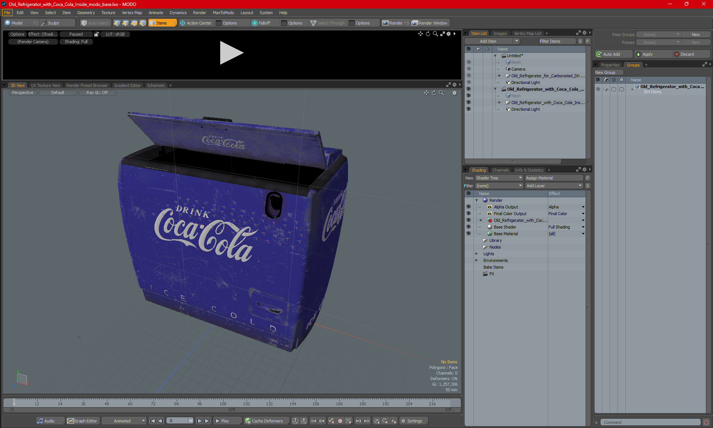Screen dimensions: 713x428
Task: Click the current frame number field
Action: [177, 421]
